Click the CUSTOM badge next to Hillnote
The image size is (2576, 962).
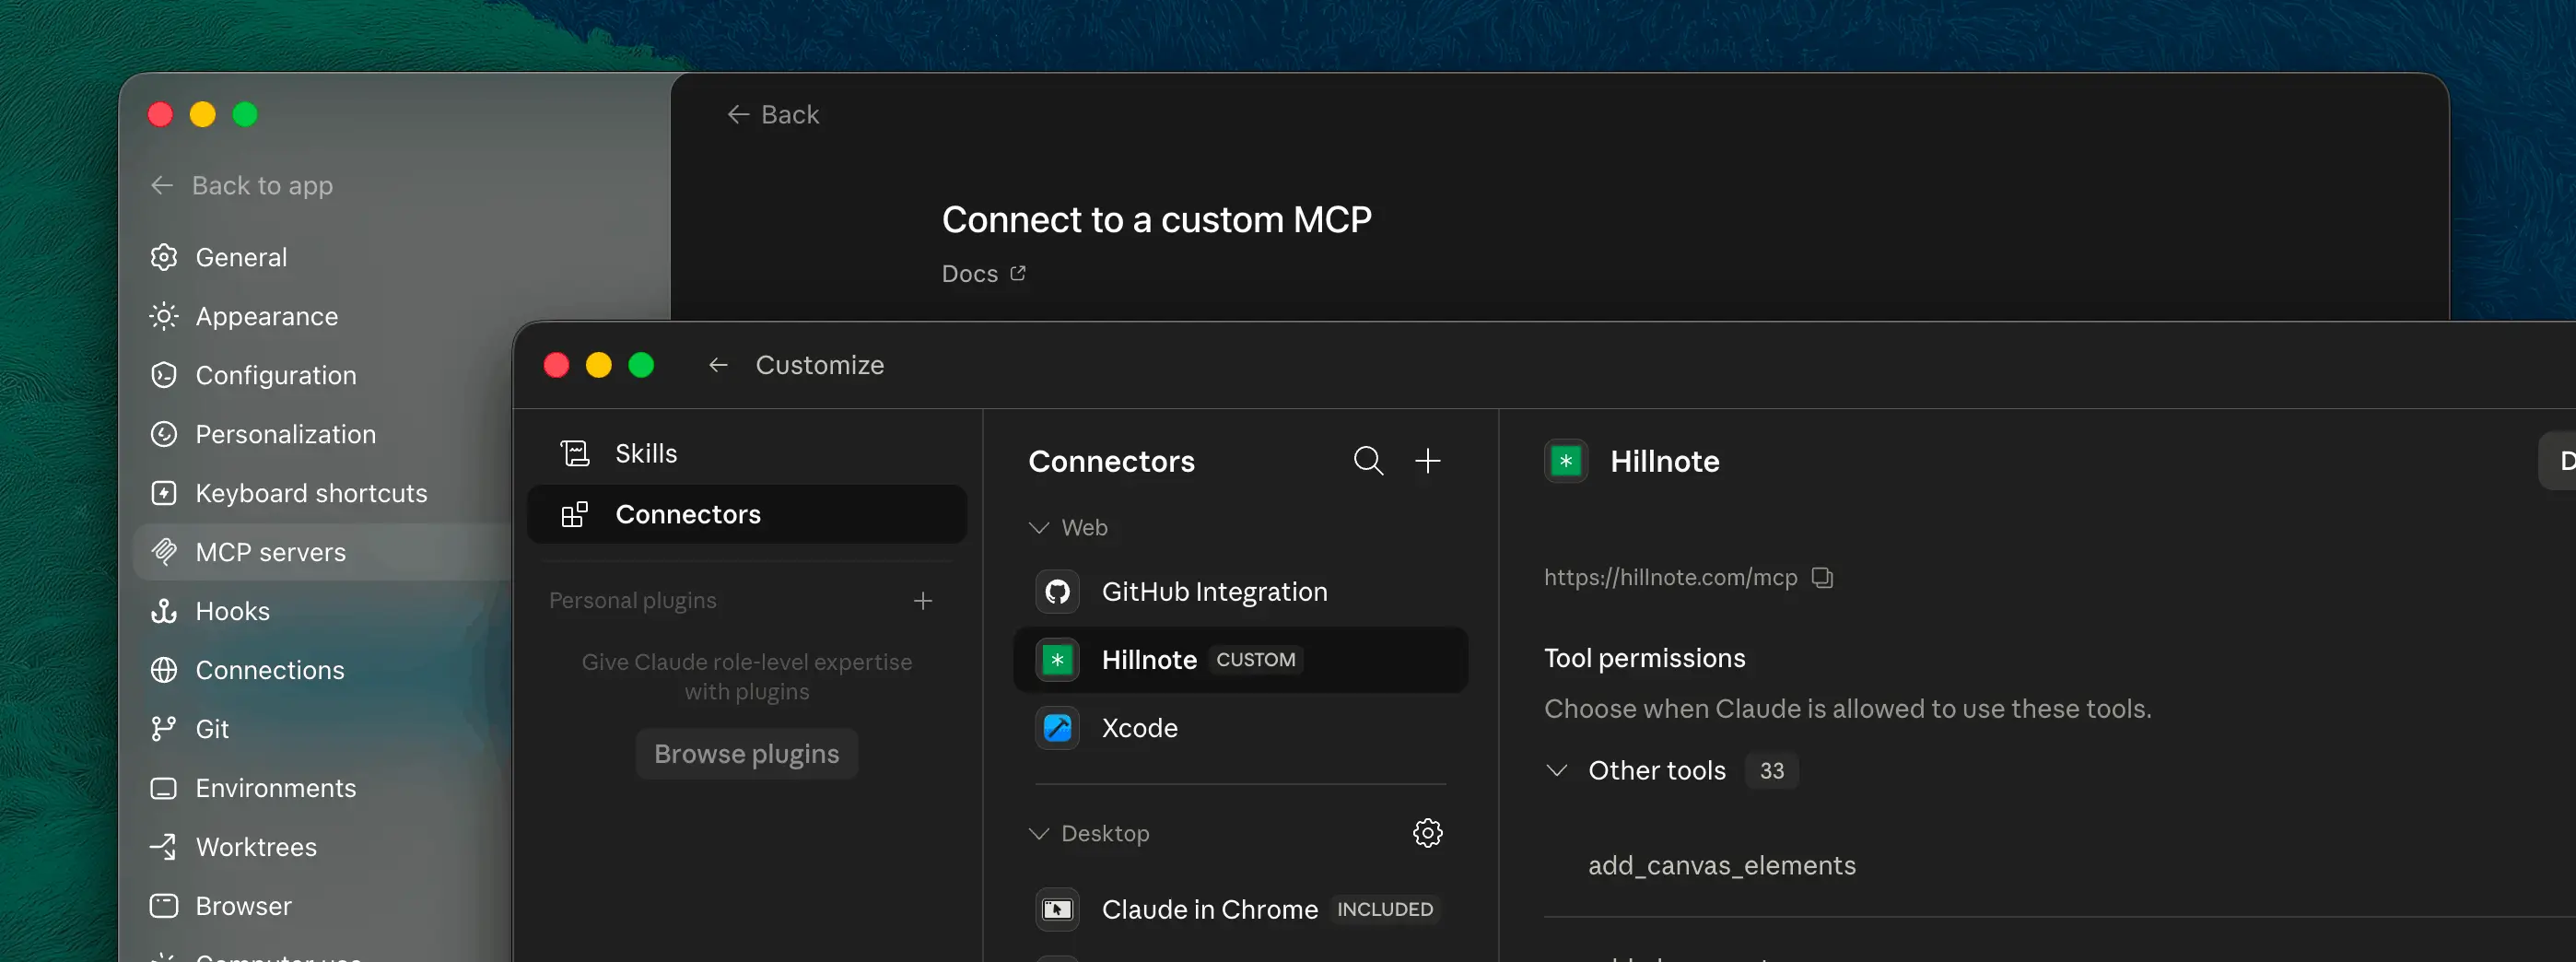(1256, 660)
